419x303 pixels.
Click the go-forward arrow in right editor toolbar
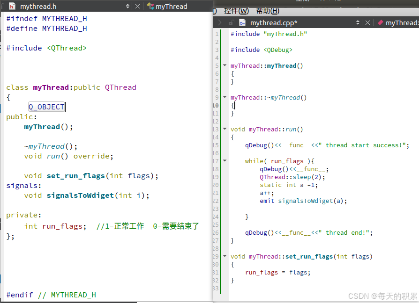coord(219,22)
